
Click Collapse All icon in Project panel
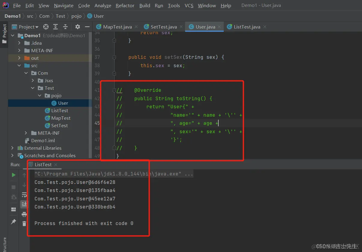coord(65,27)
